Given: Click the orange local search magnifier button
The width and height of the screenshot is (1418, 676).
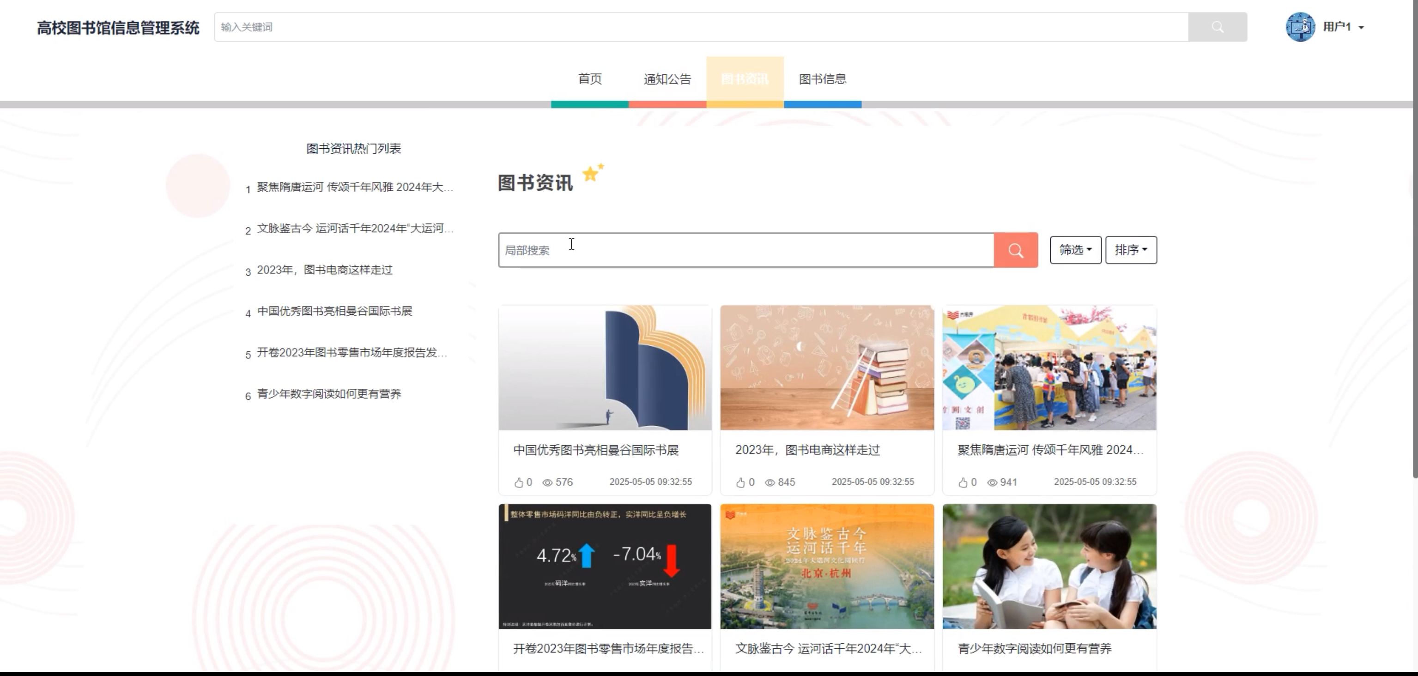Looking at the screenshot, I should [1016, 250].
